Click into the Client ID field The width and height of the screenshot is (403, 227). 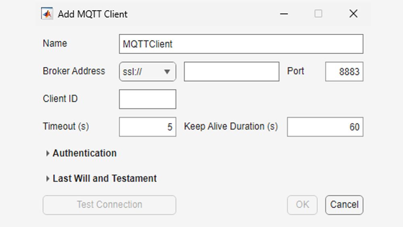coord(147,99)
